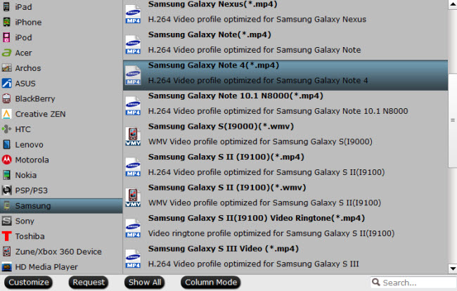Choose the Samsung category

[61, 206]
